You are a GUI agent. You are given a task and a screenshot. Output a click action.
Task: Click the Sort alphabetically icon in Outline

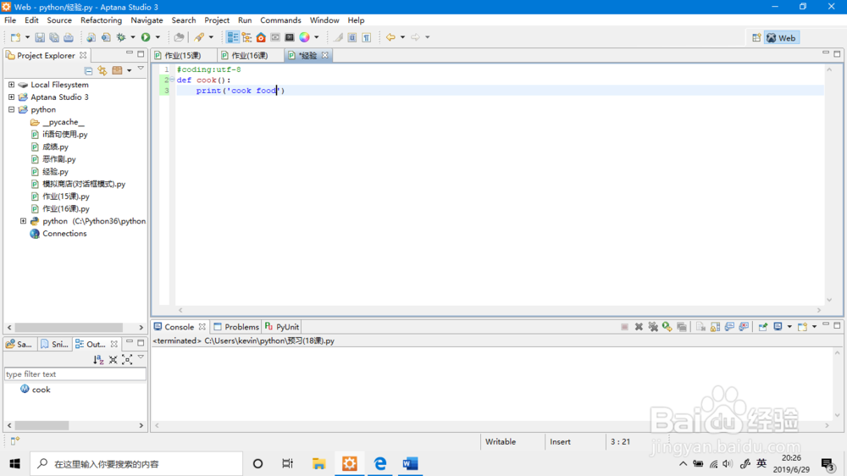pos(98,359)
